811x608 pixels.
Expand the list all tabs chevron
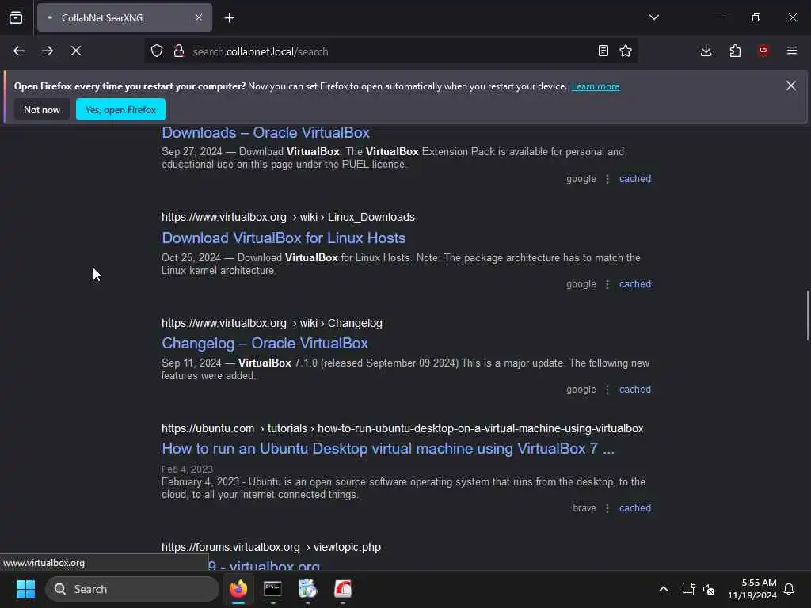coord(653,17)
